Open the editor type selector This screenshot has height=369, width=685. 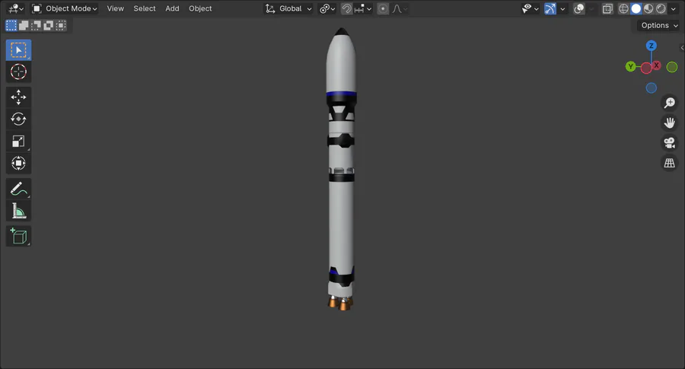[16, 8]
